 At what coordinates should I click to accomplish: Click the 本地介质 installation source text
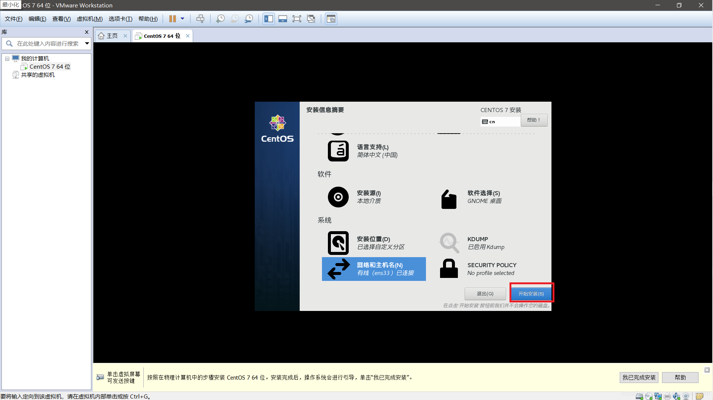coord(369,201)
